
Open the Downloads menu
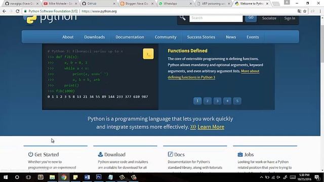pyautogui.click(x=95, y=37)
